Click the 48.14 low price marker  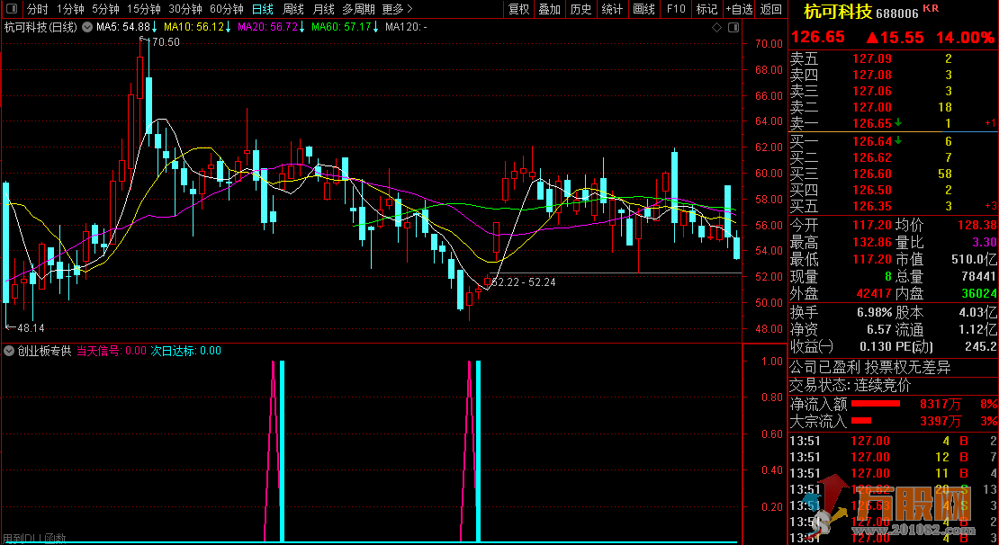click(x=31, y=328)
